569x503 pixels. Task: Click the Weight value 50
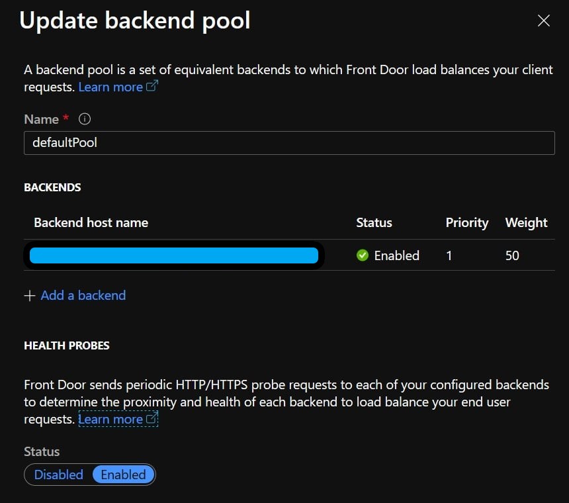(512, 256)
